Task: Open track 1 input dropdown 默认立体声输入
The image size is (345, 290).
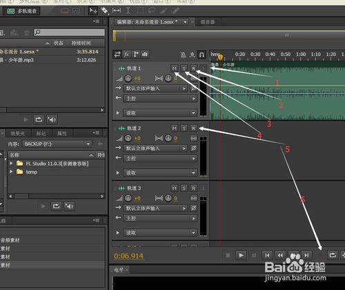Action: tap(155, 88)
